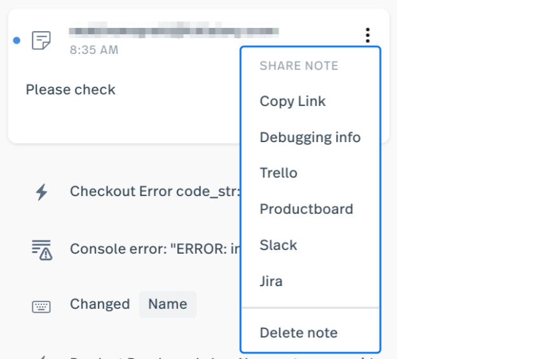The width and height of the screenshot is (551, 359).
Task: Open the Checkout Error event entry
Action: (x=154, y=192)
